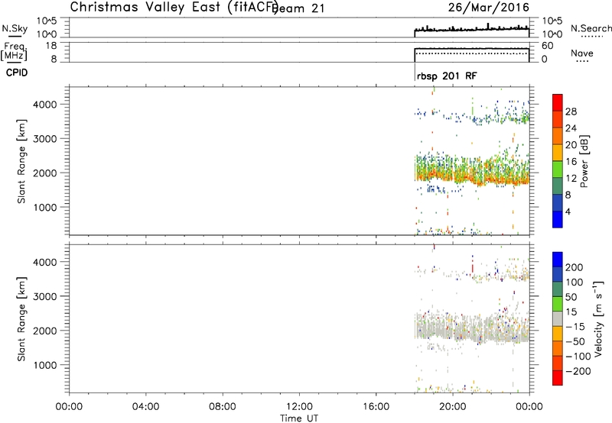The height and width of the screenshot is (423, 612).
Task: Click the red bottom segment of Velocity colorbar
Action: click(x=558, y=378)
